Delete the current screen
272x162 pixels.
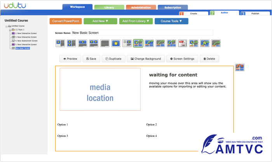click(x=209, y=59)
